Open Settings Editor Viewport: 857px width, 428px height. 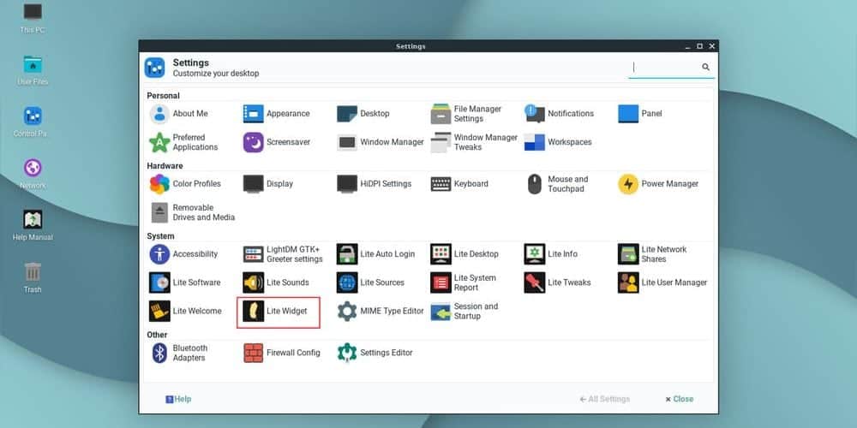[375, 353]
